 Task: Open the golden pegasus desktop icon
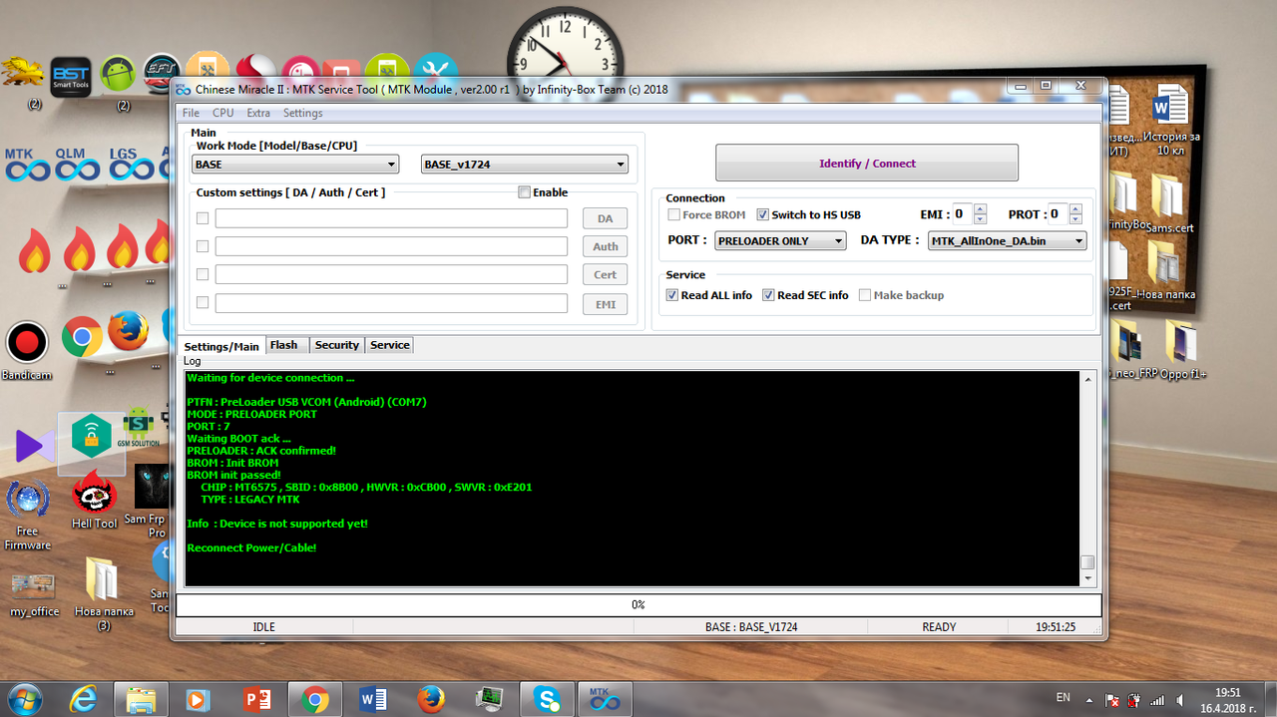click(22, 75)
